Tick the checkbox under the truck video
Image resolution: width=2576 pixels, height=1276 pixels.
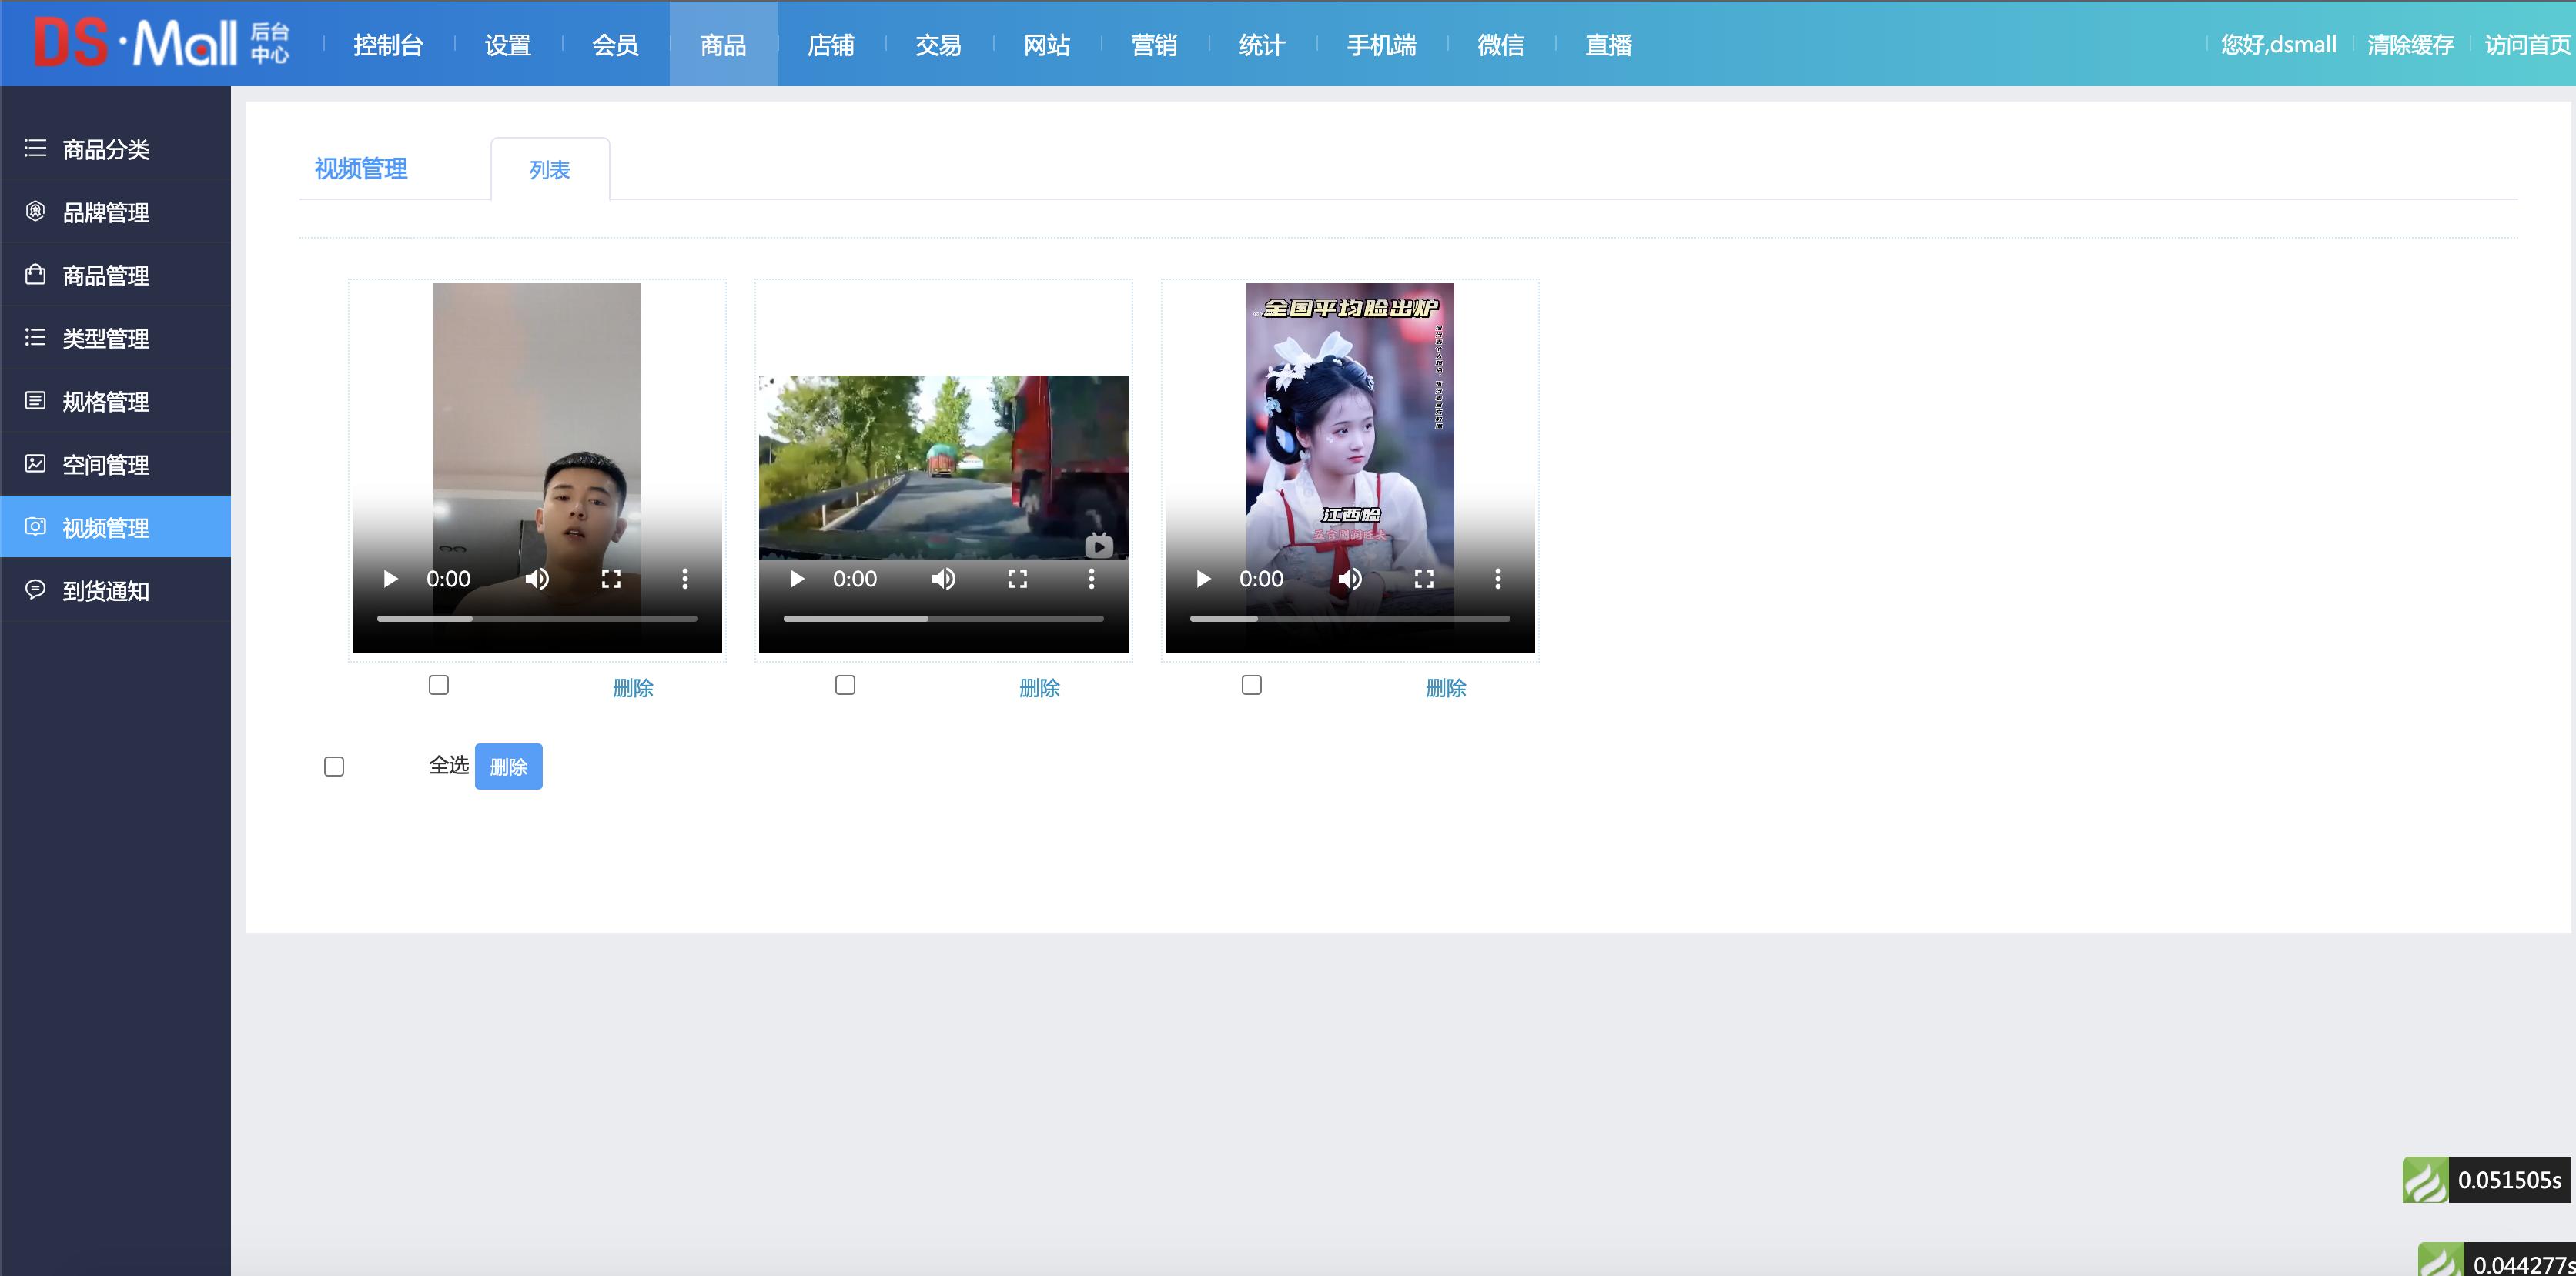(845, 685)
